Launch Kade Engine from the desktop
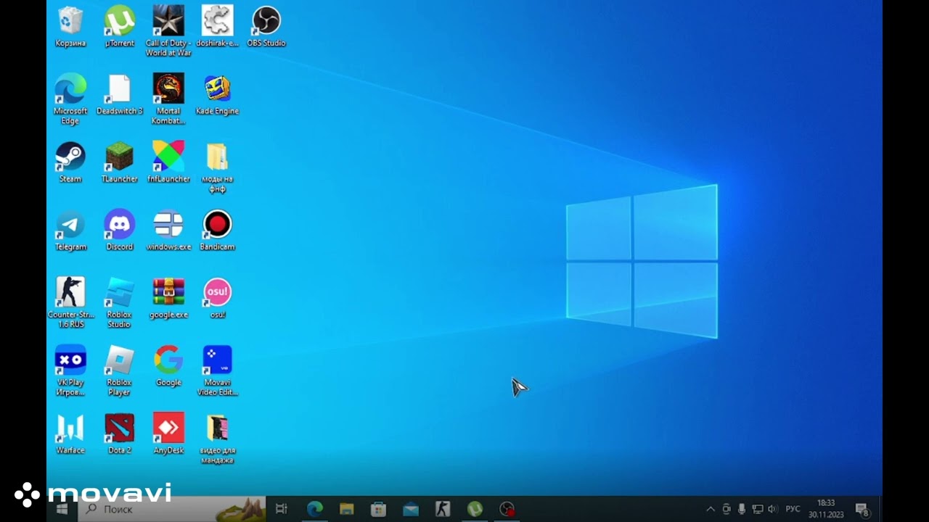 click(217, 94)
